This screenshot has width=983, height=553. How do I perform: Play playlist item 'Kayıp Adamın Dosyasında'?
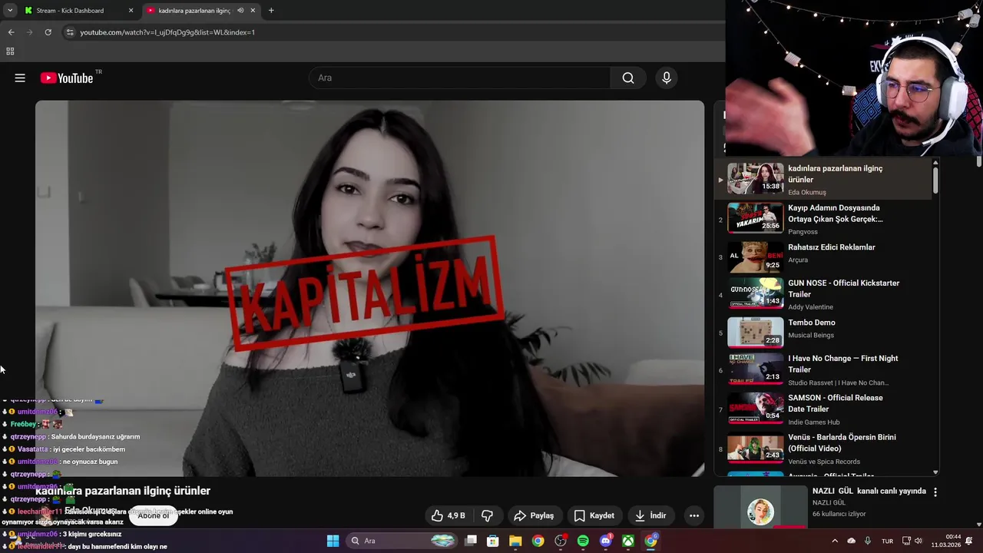(x=822, y=219)
